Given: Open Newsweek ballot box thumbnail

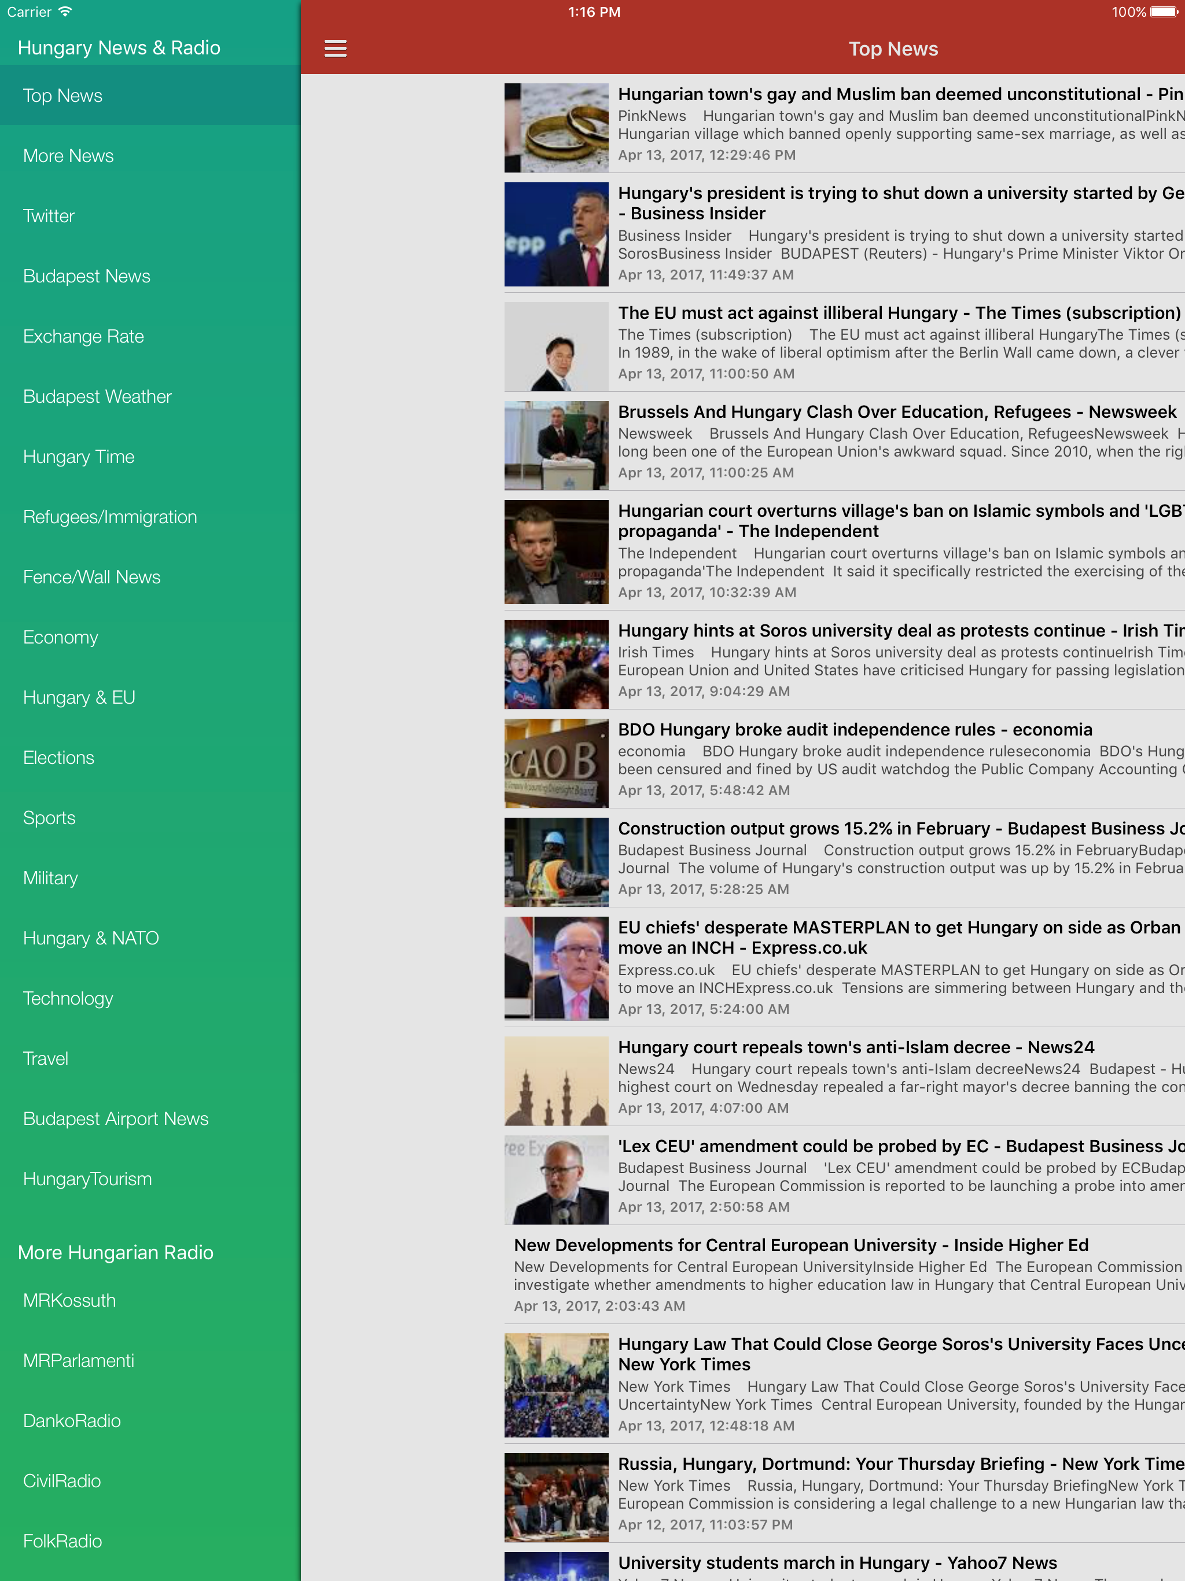Looking at the screenshot, I should (x=556, y=445).
